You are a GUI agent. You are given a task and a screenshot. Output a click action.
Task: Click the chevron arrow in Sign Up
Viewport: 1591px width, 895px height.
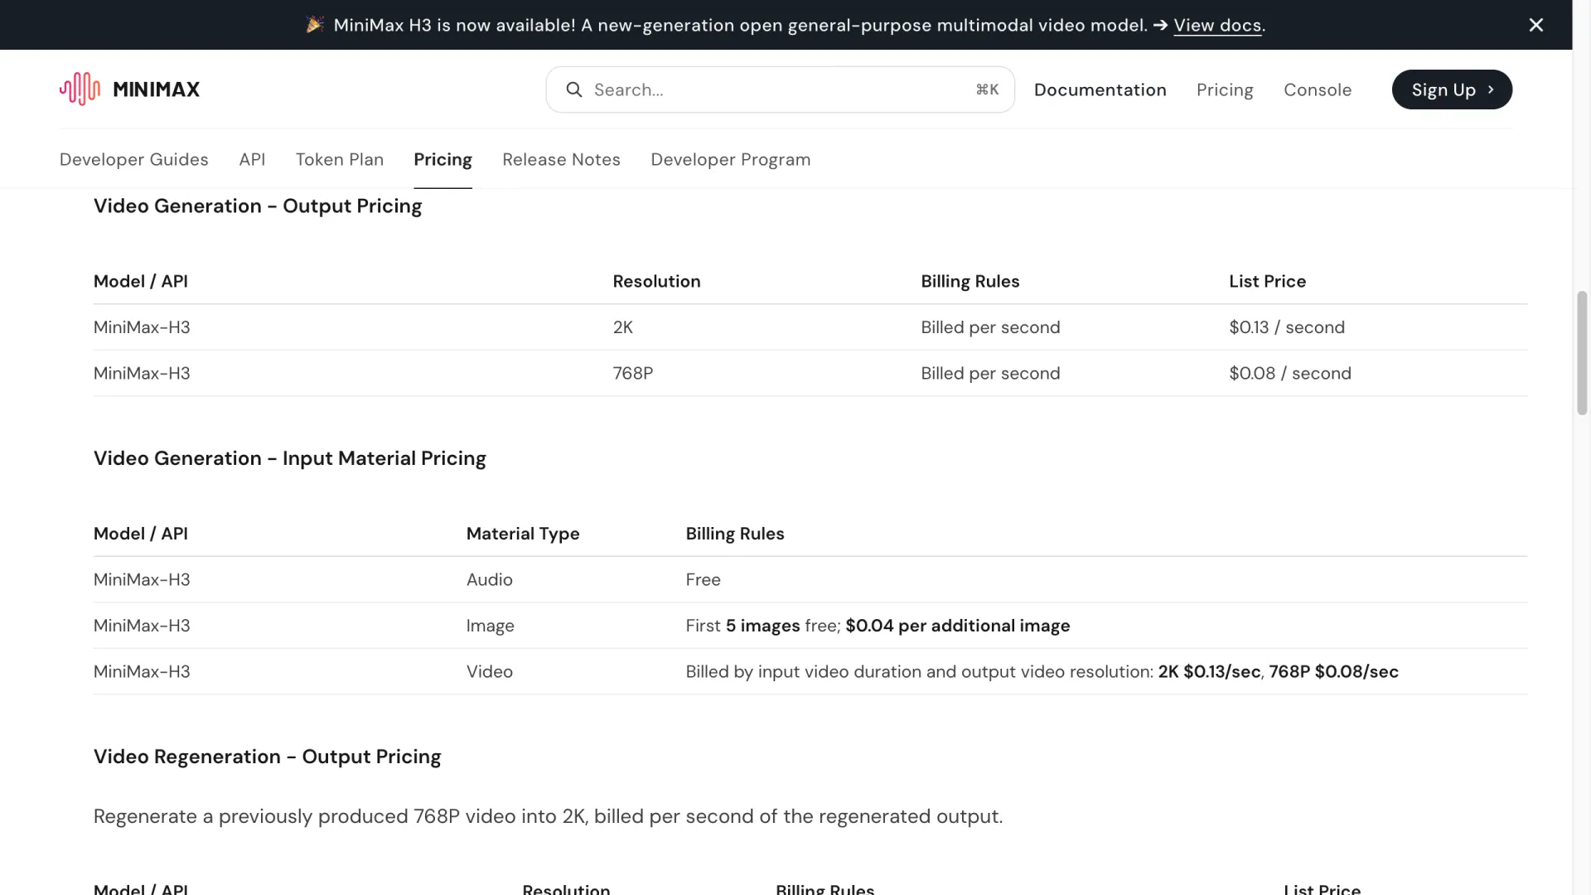1491,89
